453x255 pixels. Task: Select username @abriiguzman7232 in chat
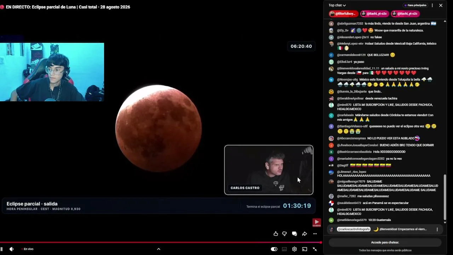[350, 23]
